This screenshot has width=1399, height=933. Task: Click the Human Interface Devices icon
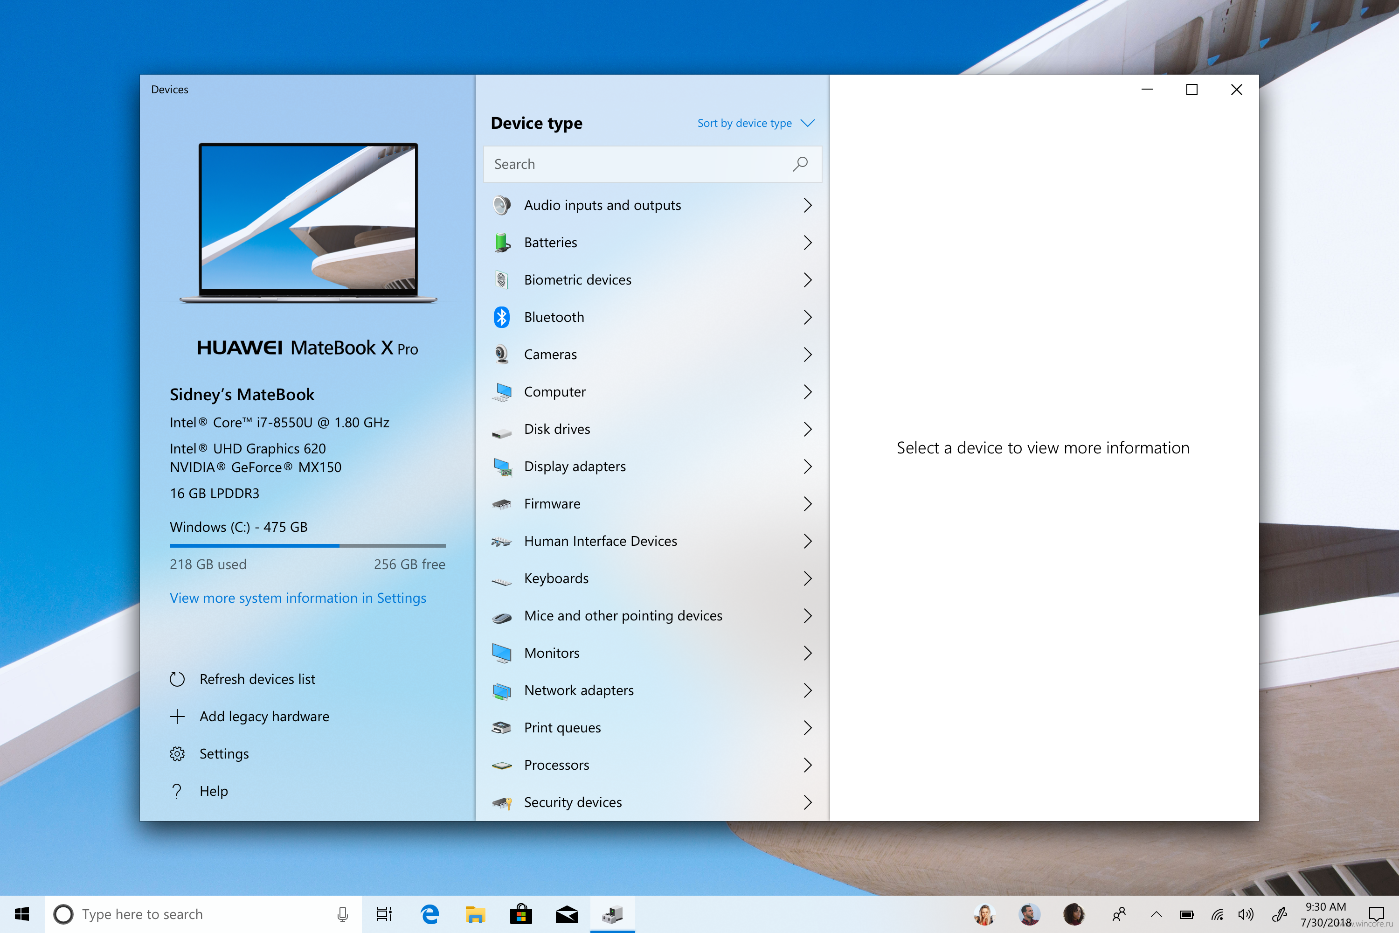(x=501, y=542)
